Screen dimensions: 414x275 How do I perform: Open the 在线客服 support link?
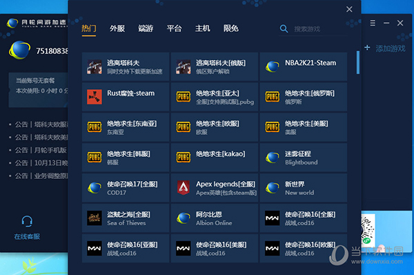point(27,237)
